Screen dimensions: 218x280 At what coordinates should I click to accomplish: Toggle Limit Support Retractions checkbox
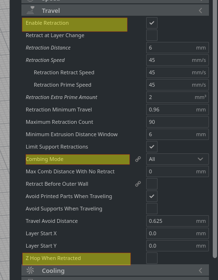point(152,147)
